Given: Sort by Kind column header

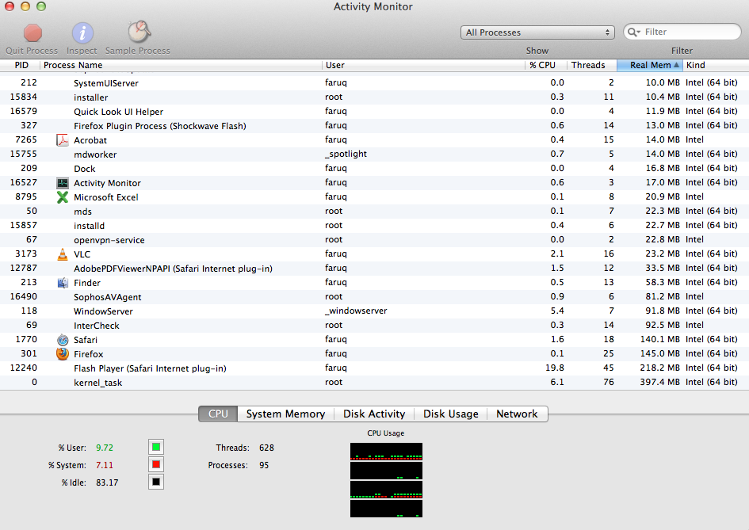Looking at the screenshot, I should (x=716, y=65).
